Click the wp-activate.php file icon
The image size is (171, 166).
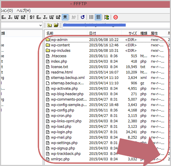(48, 89)
